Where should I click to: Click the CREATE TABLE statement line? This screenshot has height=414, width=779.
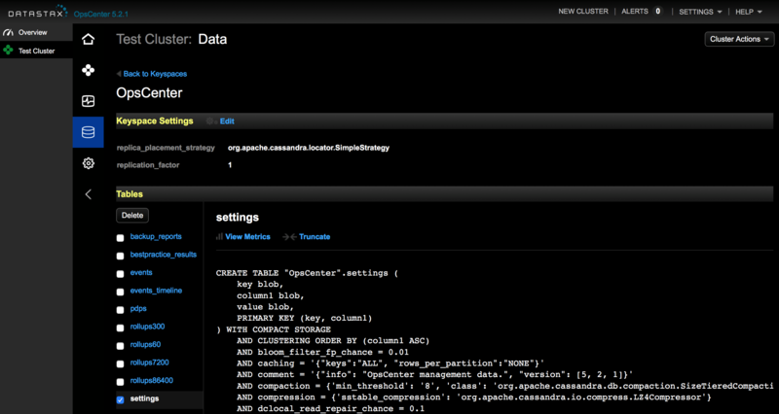click(x=307, y=273)
